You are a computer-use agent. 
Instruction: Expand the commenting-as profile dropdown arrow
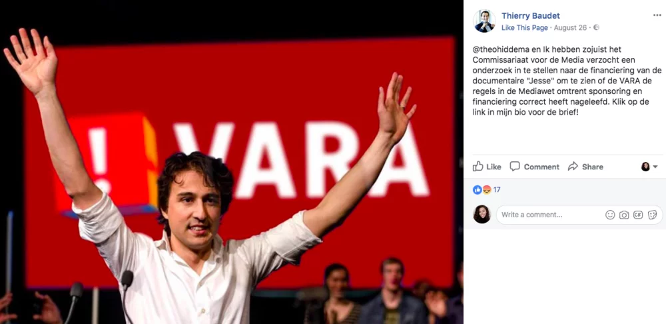coord(655,167)
